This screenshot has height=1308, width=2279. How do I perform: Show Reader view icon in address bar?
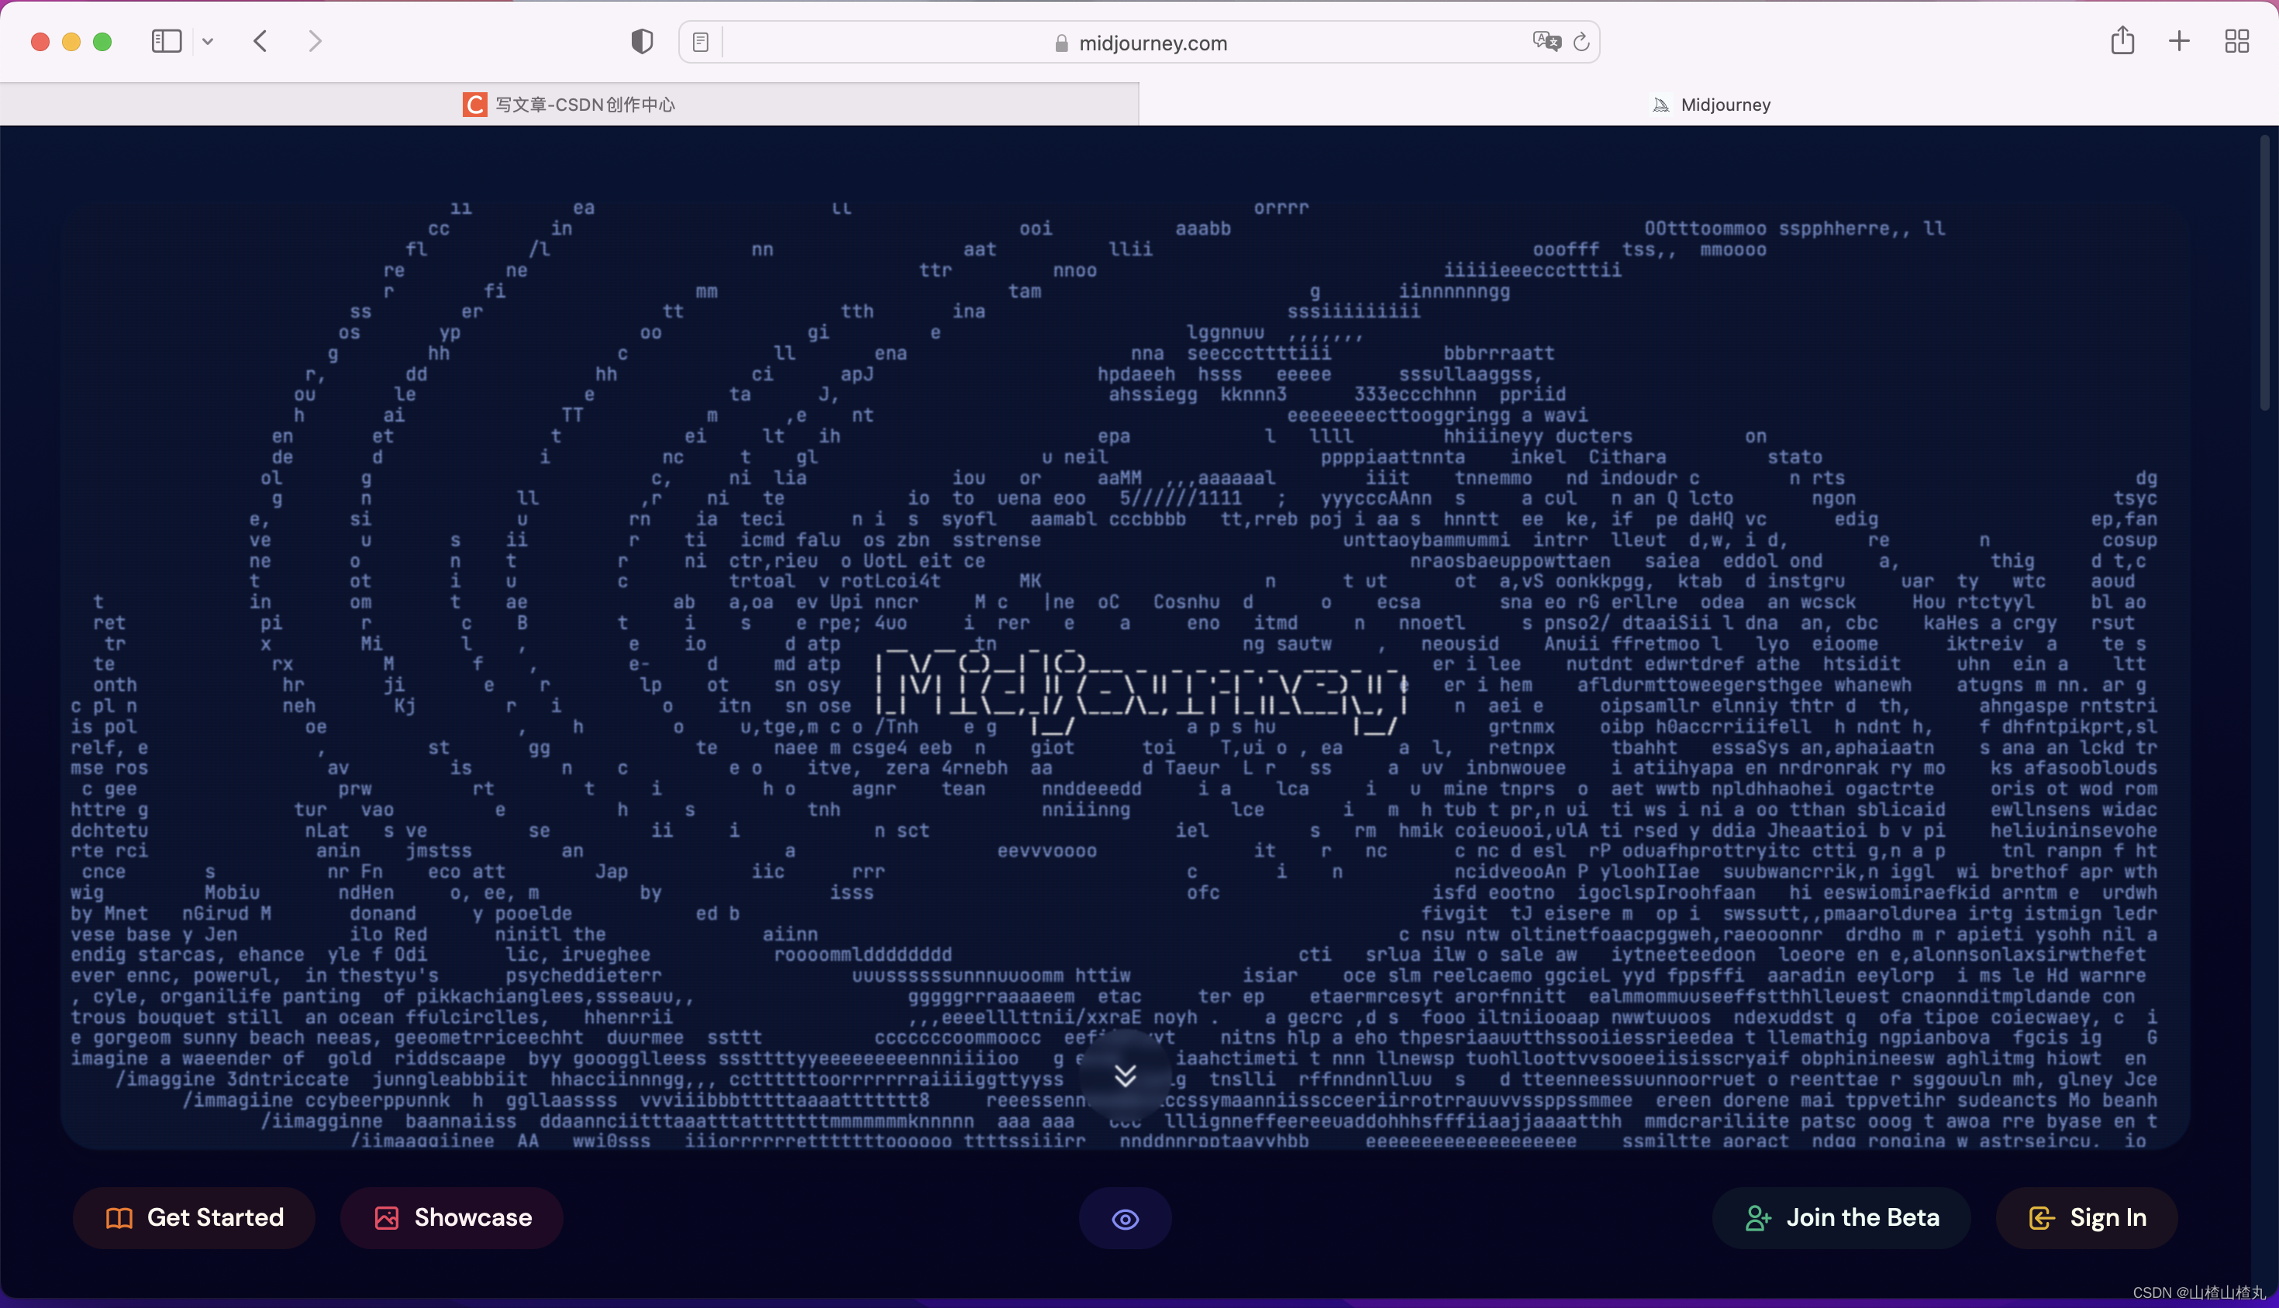pyautogui.click(x=701, y=42)
